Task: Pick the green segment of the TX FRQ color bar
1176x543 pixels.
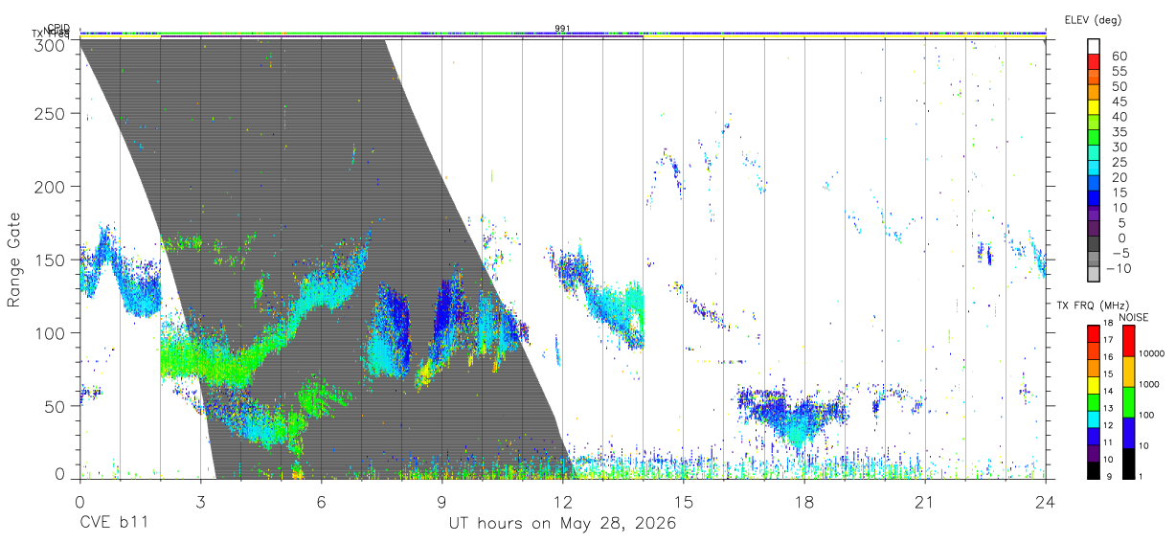Action: click(1095, 400)
